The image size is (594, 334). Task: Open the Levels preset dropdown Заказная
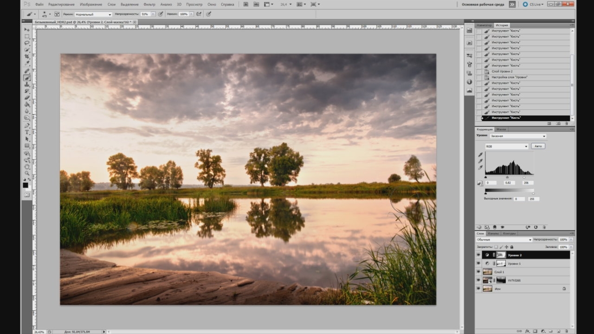518,136
